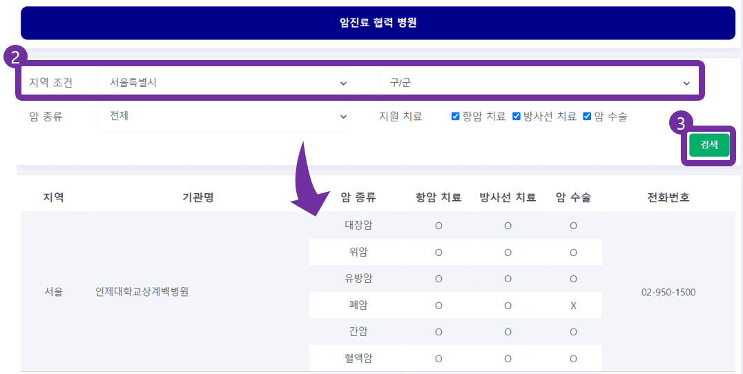Click the 지역 column header

[54, 197]
